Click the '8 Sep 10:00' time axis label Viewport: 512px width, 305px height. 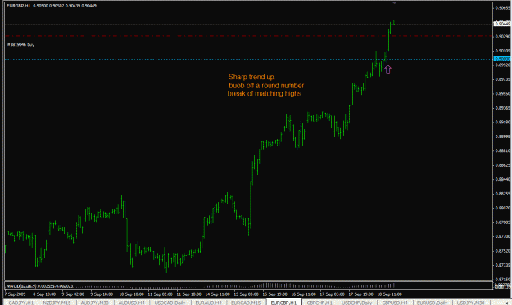tap(44, 294)
